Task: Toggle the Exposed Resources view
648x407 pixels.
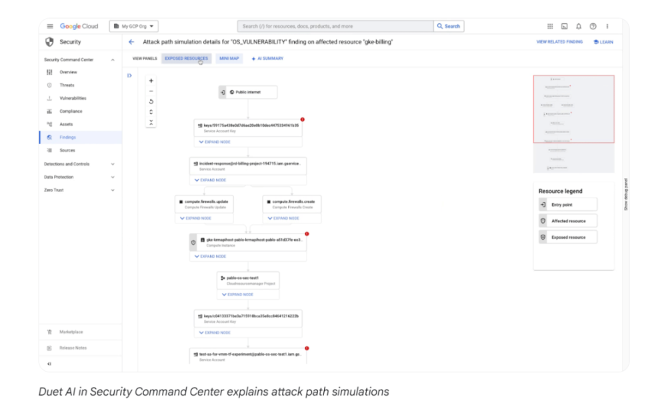Action: (x=187, y=58)
